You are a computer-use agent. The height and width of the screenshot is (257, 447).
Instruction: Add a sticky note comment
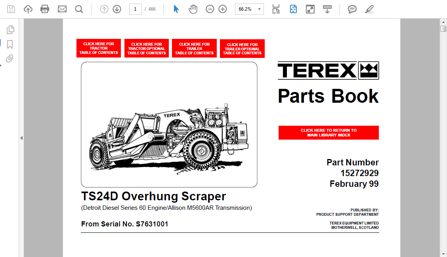click(352, 9)
